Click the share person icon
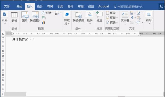The width and height of the screenshot is (165, 97). click(161, 7)
